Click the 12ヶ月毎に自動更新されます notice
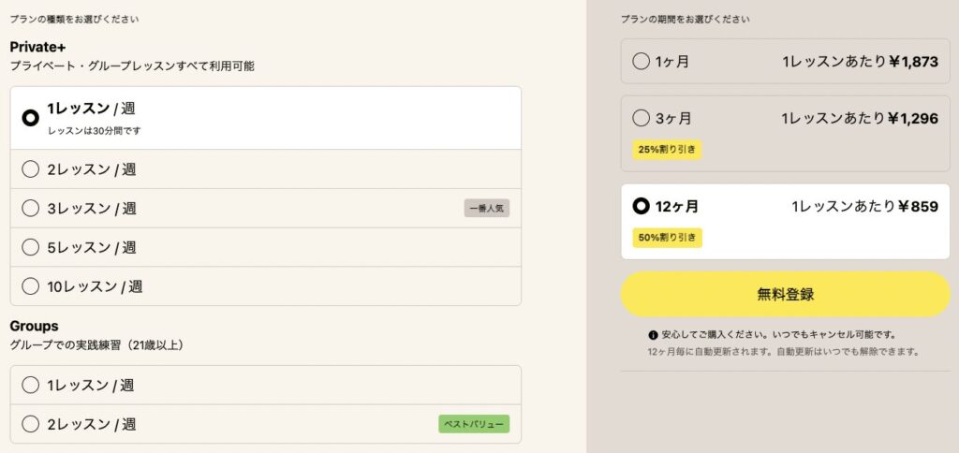959x453 pixels. (x=784, y=352)
